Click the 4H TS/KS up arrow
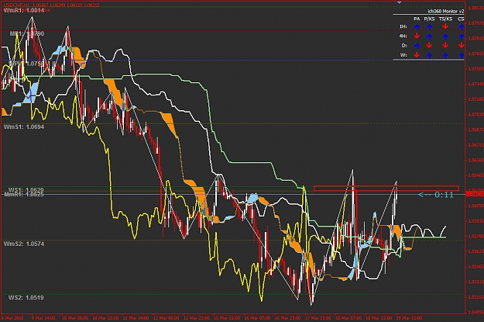484x322 pixels. (445, 36)
